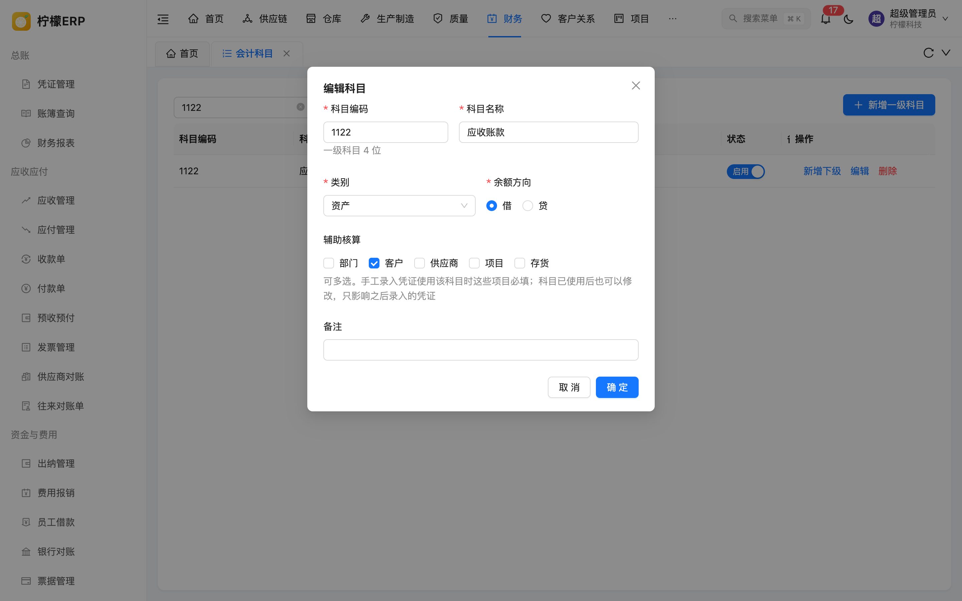Click the 确定 button
This screenshot has height=601, width=962.
tap(617, 387)
